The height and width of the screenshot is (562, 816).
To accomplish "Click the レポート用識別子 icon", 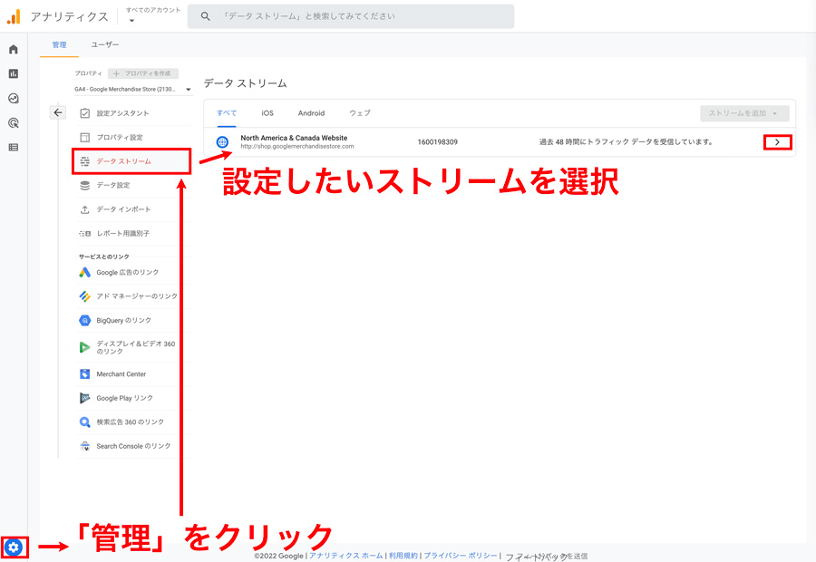I will coord(85,234).
